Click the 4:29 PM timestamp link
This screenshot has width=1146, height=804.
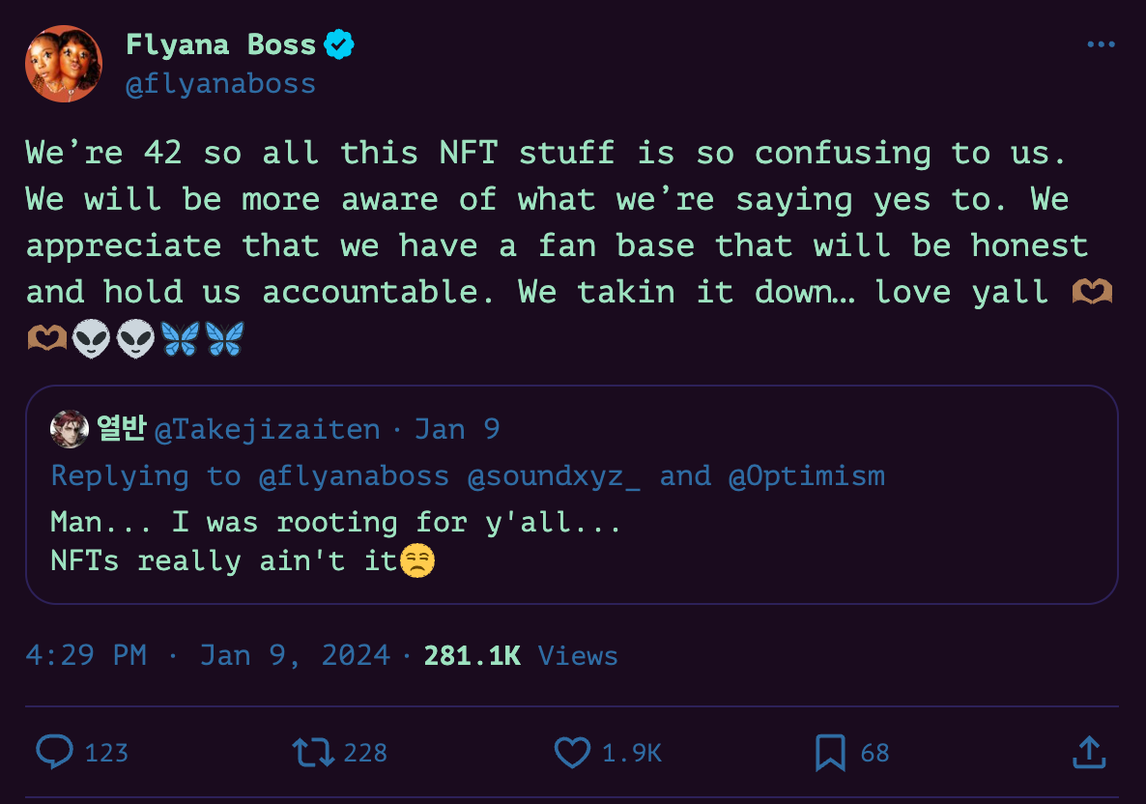coord(86,655)
